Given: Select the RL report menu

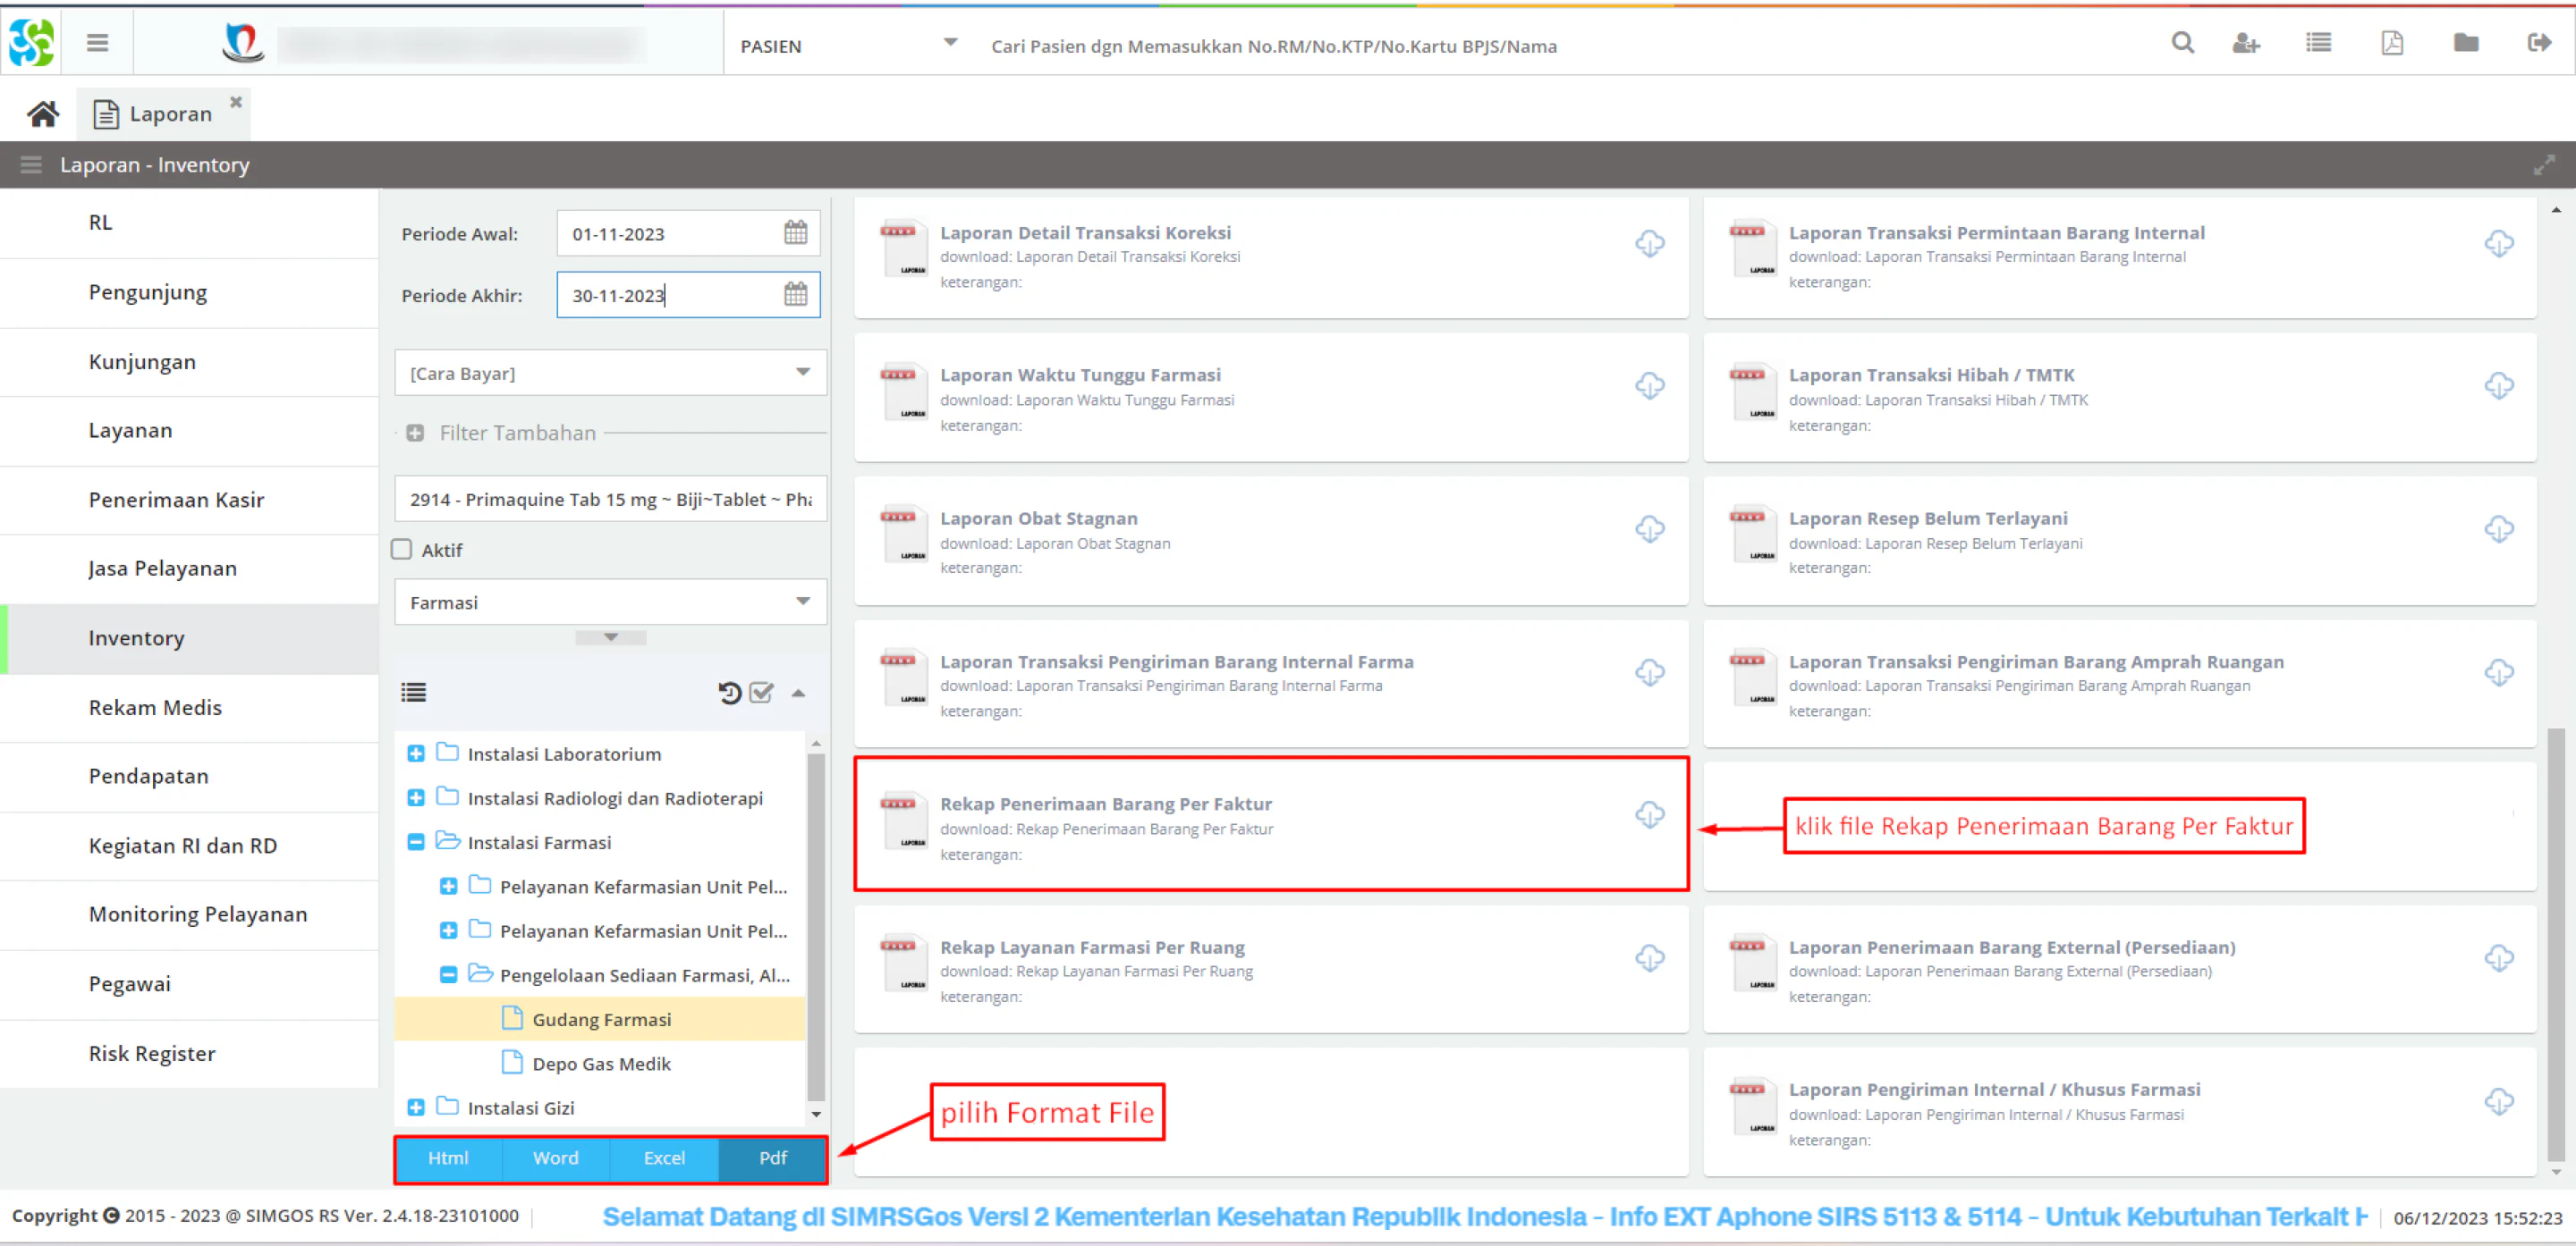Looking at the screenshot, I should coord(189,223).
